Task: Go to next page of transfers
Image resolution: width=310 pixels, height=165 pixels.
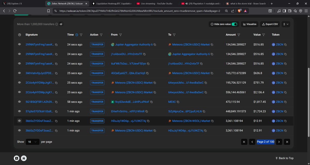Action: [x=279, y=142]
